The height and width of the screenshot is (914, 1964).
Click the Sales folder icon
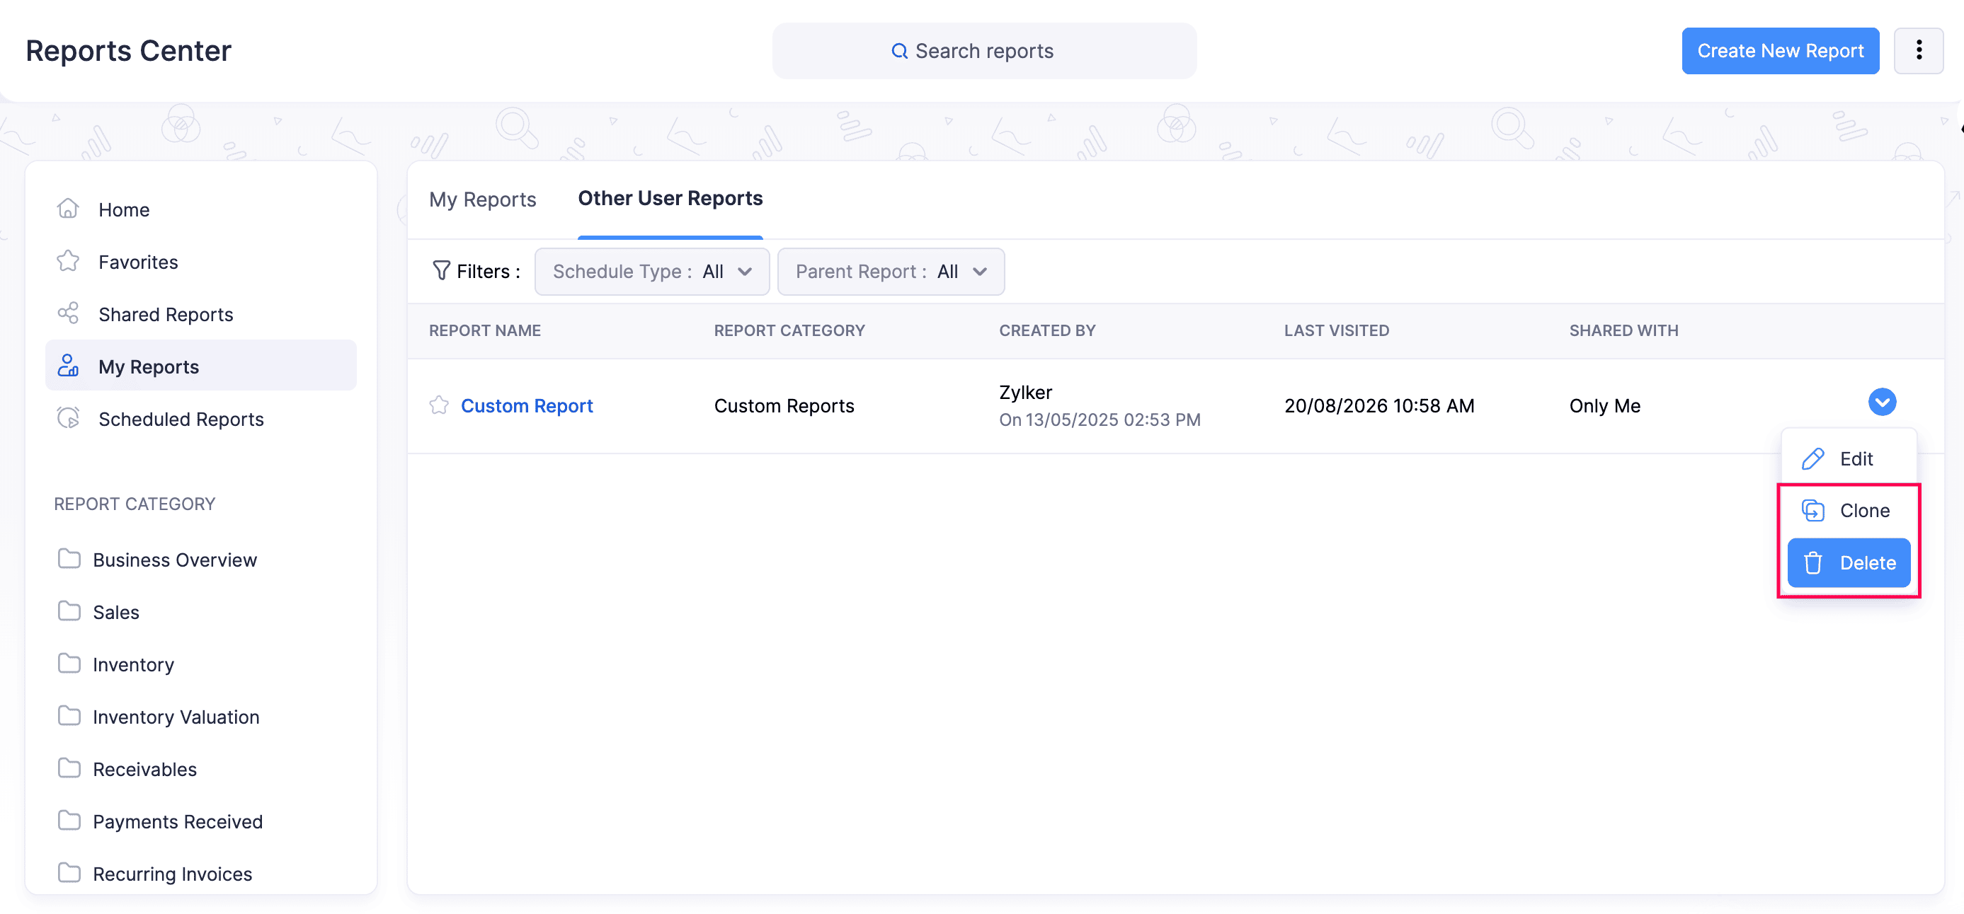[69, 612]
